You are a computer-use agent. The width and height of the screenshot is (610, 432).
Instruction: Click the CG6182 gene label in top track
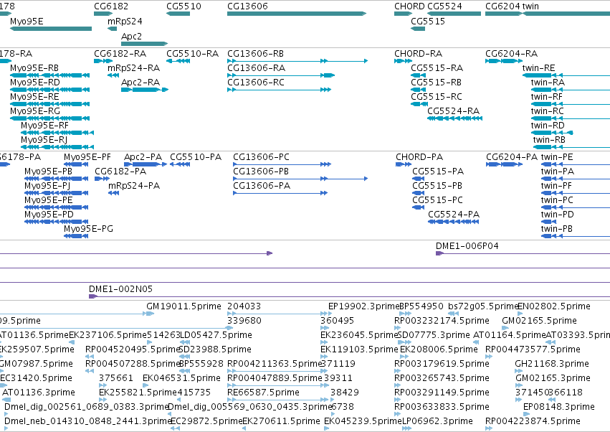[111, 6]
